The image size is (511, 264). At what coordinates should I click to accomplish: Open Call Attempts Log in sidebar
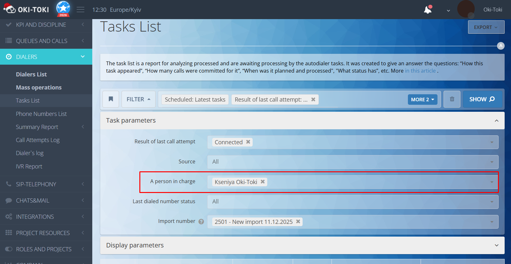38,140
